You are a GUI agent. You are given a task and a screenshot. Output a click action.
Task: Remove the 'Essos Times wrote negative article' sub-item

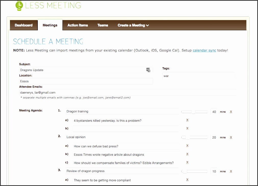coord(187,154)
